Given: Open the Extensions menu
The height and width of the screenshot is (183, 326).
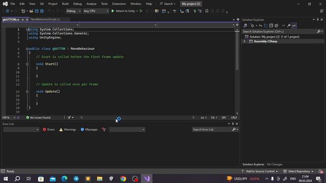Looking at the screenshot, I should 119,4.
